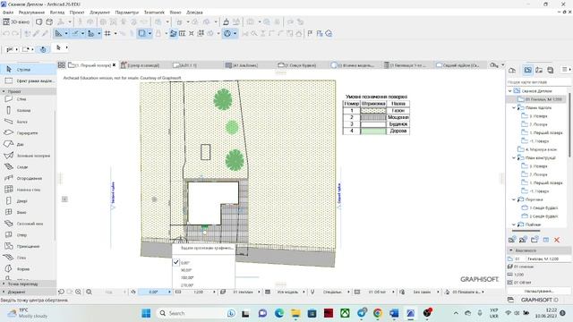Click the undo-view arrow in bottom bar
573x322 pixels.
tap(61, 292)
